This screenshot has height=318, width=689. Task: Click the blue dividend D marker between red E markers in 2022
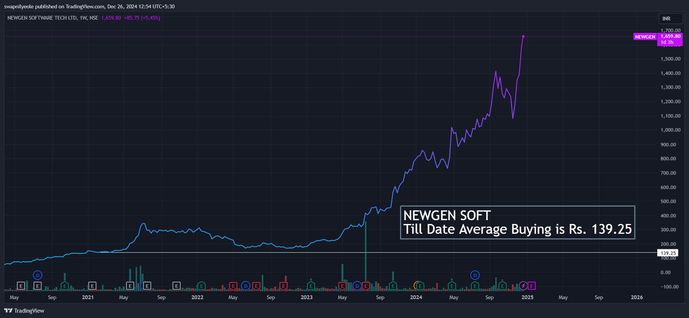pyautogui.click(x=246, y=286)
